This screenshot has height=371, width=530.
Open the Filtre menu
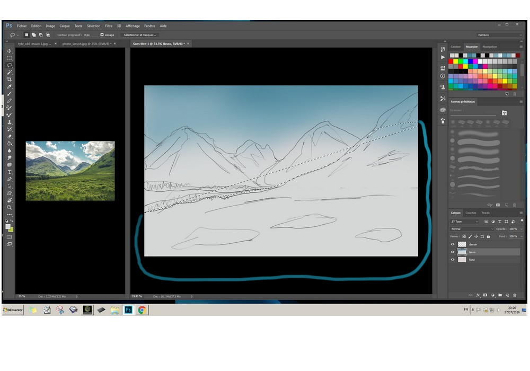click(109, 25)
